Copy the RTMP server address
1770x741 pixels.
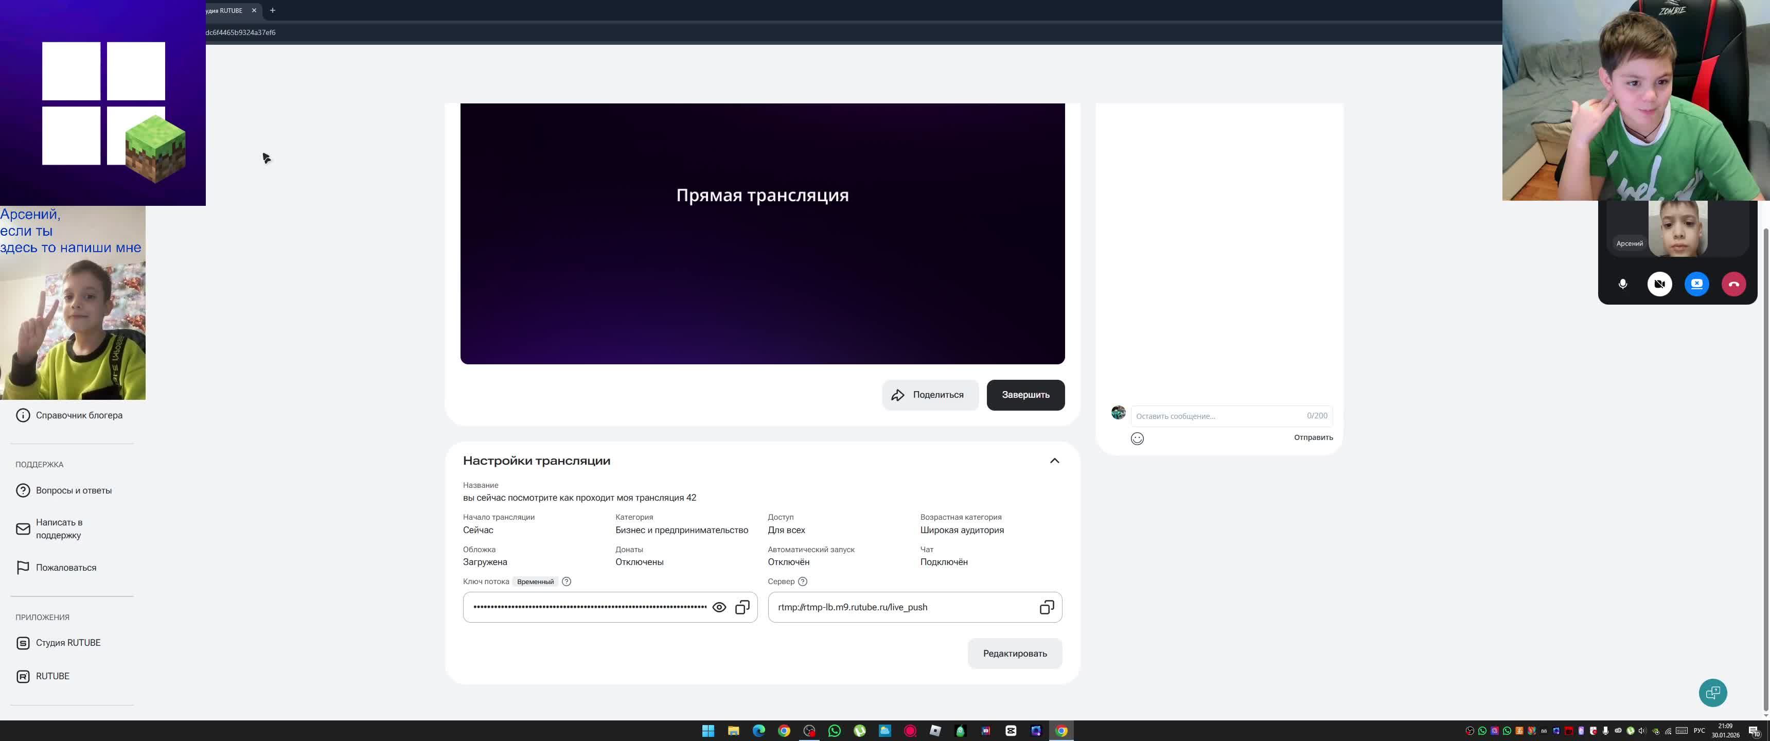1046,608
